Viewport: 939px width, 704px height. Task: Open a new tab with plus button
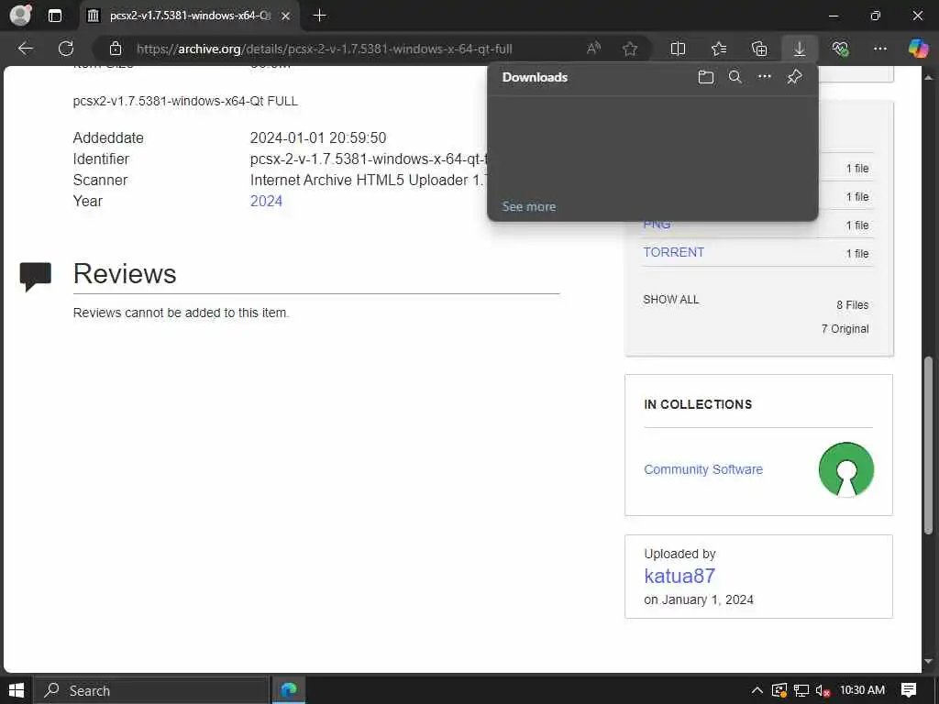[320, 16]
